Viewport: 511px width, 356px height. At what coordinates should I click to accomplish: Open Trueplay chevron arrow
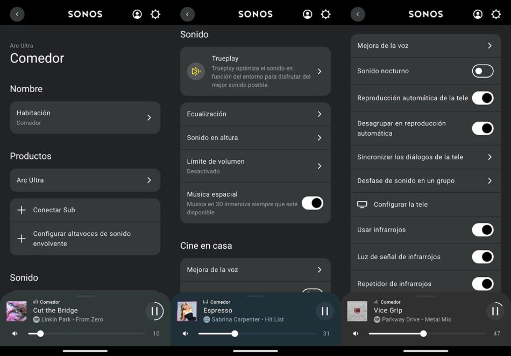click(x=320, y=71)
